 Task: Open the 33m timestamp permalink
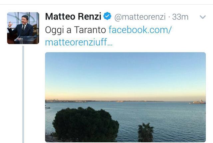click(x=180, y=17)
